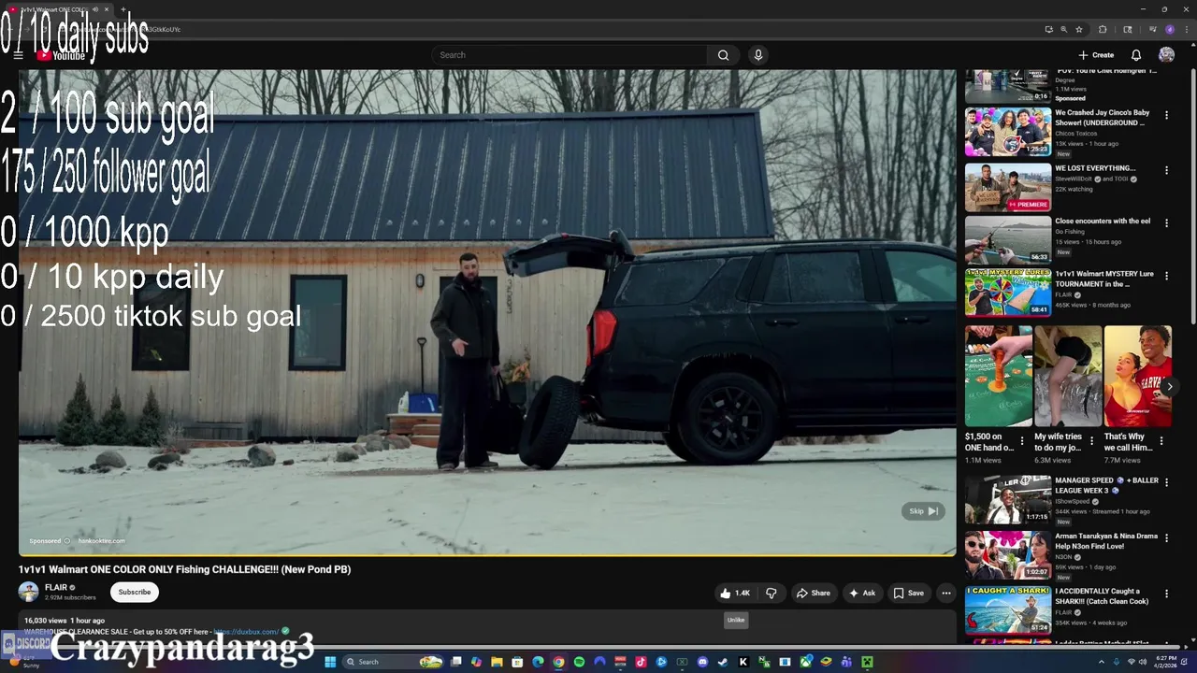Open options for 'My wife tries' Short
Image resolution: width=1197 pixels, height=673 pixels.
[1091, 441]
